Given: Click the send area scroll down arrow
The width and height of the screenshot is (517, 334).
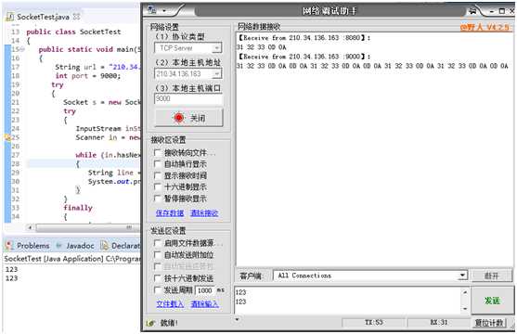Looking at the screenshot, I should 465,309.
